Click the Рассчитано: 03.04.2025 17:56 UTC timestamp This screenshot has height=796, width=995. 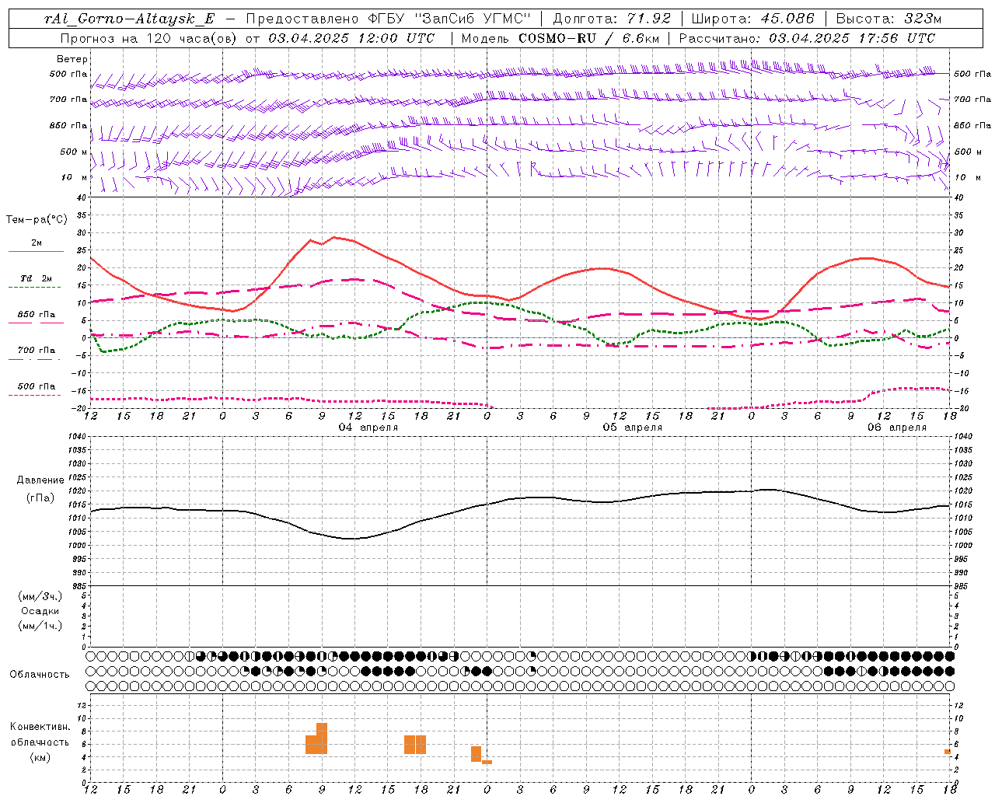pos(808,38)
